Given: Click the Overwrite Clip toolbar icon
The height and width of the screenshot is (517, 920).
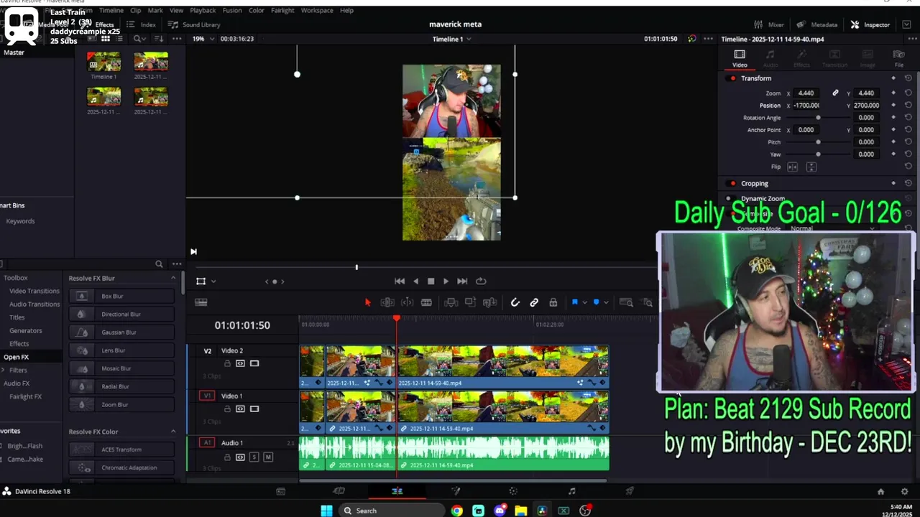Looking at the screenshot, I should coord(470,302).
